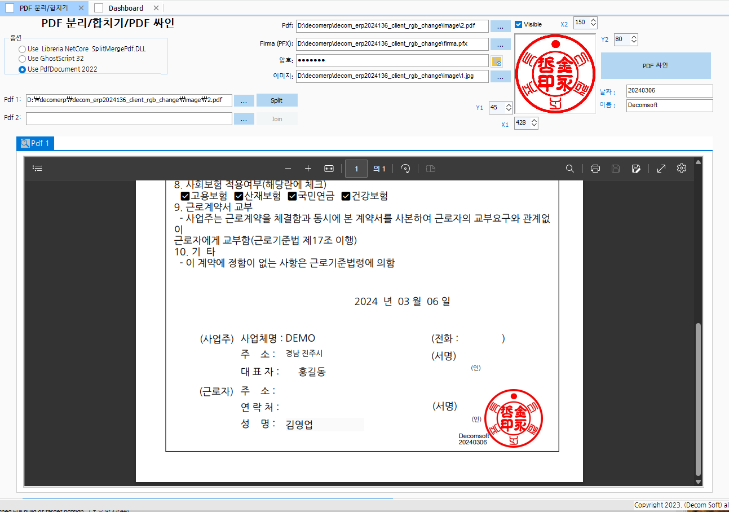Click the 건강보험 checkbox in the document
The width and height of the screenshot is (729, 512).
click(x=346, y=196)
